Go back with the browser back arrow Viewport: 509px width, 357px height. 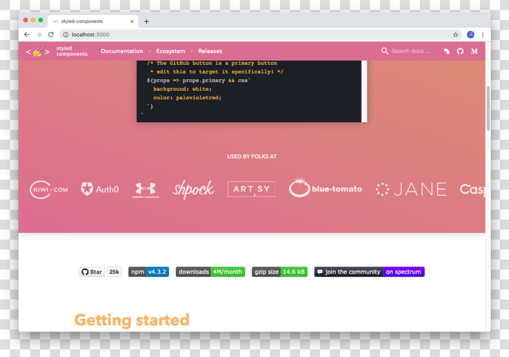click(27, 34)
